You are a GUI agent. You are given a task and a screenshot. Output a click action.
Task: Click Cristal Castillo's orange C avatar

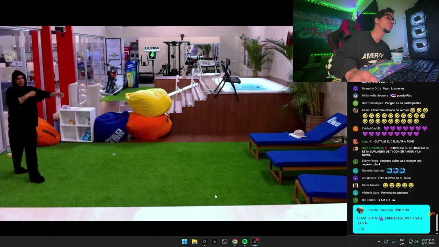355,129
